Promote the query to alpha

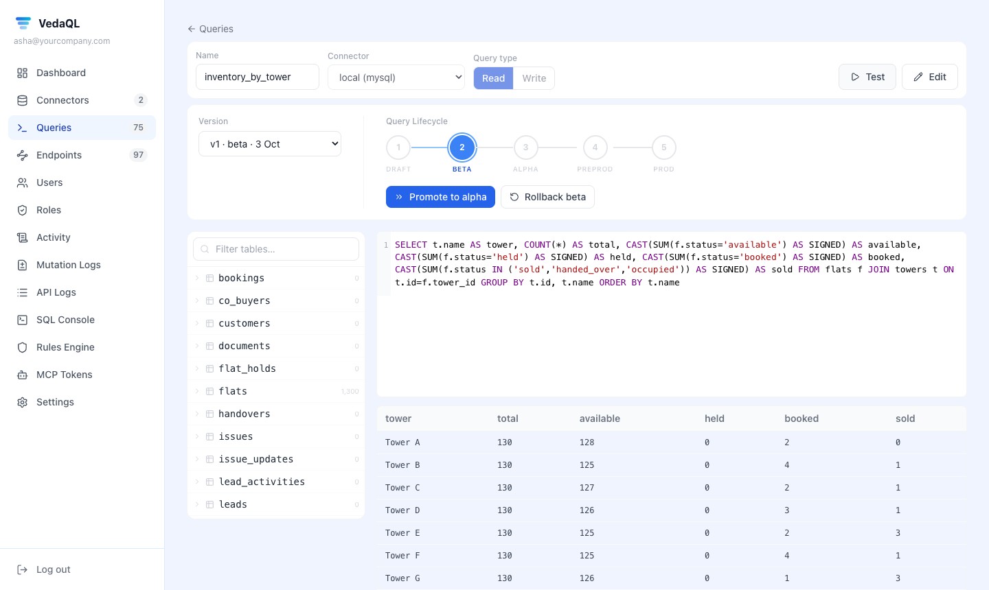[441, 197]
